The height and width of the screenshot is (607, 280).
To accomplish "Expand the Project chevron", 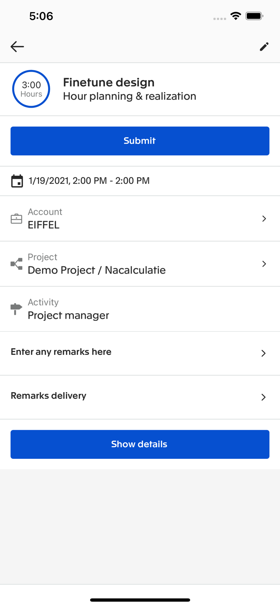I will [x=264, y=264].
